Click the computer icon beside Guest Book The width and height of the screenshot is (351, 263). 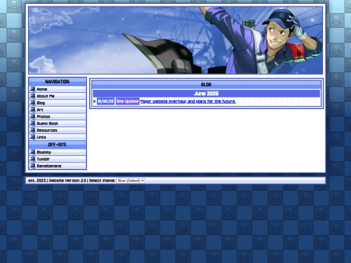[x=32, y=123]
